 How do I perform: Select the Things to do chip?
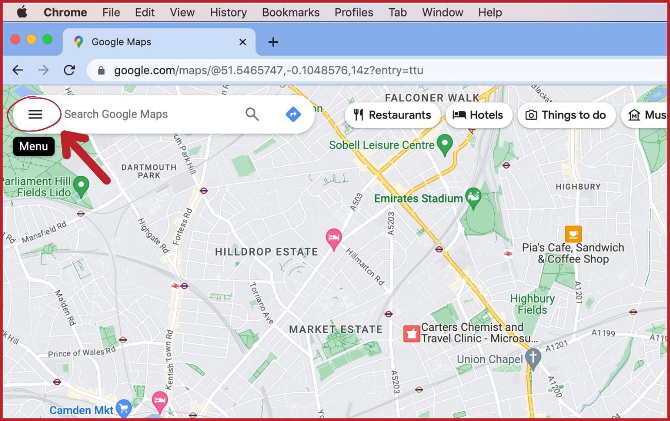point(566,115)
